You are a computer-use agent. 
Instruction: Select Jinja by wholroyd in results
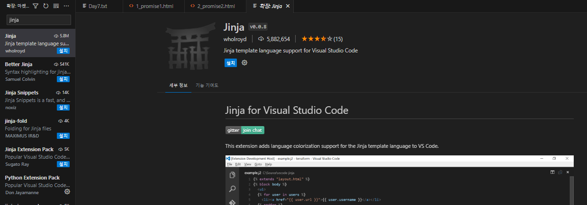coord(37,43)
